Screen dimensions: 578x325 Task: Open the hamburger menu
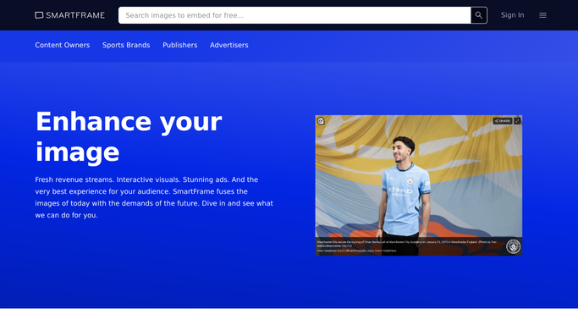542,15
